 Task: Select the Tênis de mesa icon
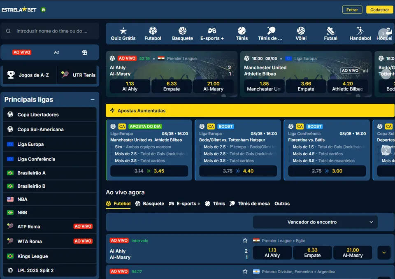tap(271, 31)
